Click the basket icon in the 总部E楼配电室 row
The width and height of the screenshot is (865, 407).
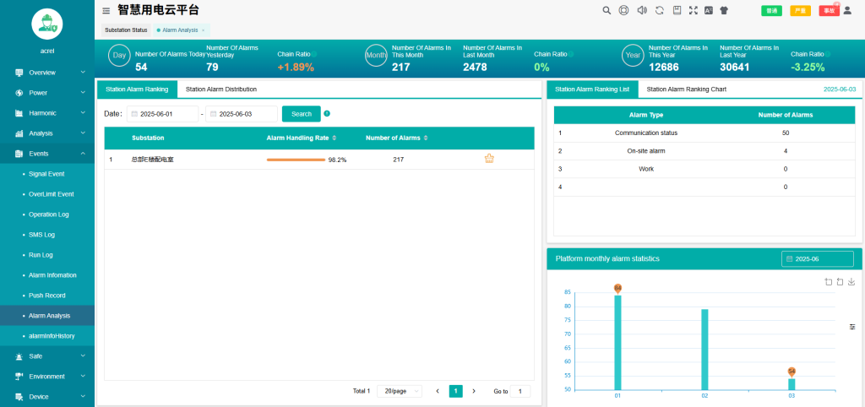pyautogui.click(x=489, y=159)
